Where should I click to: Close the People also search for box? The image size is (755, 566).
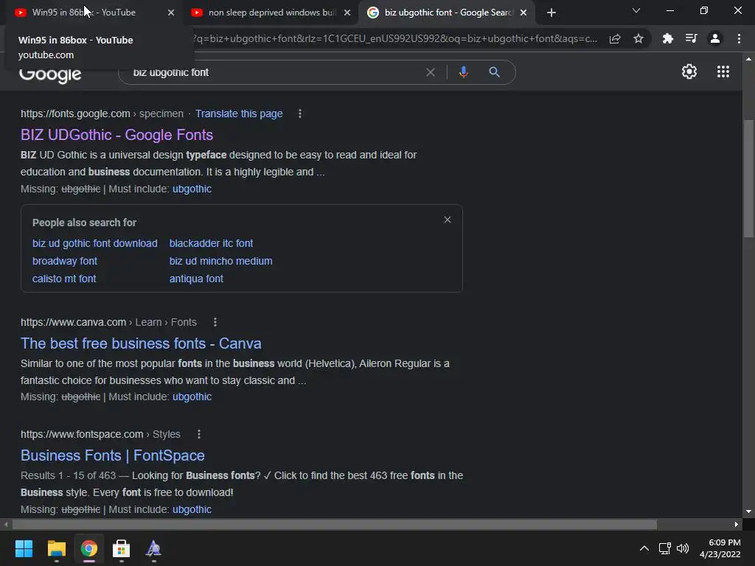pos(448,220)
